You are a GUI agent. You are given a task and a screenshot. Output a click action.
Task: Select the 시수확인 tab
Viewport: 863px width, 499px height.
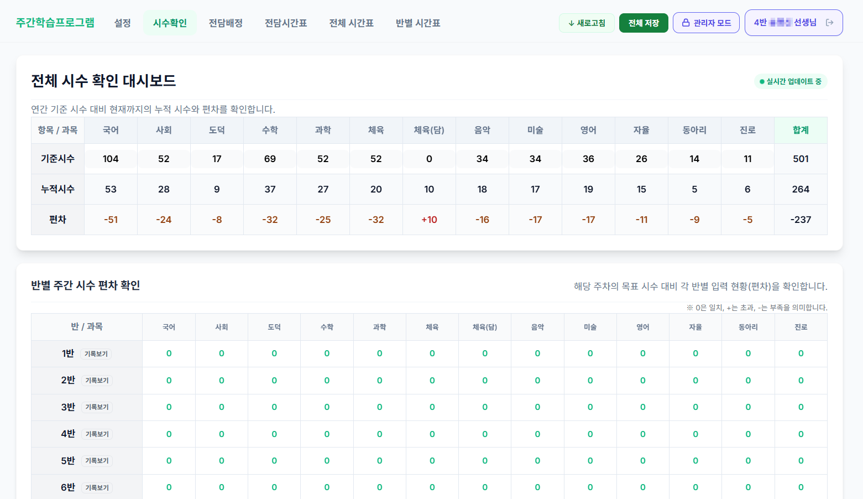pyautogui.click(x=170, y=23)
